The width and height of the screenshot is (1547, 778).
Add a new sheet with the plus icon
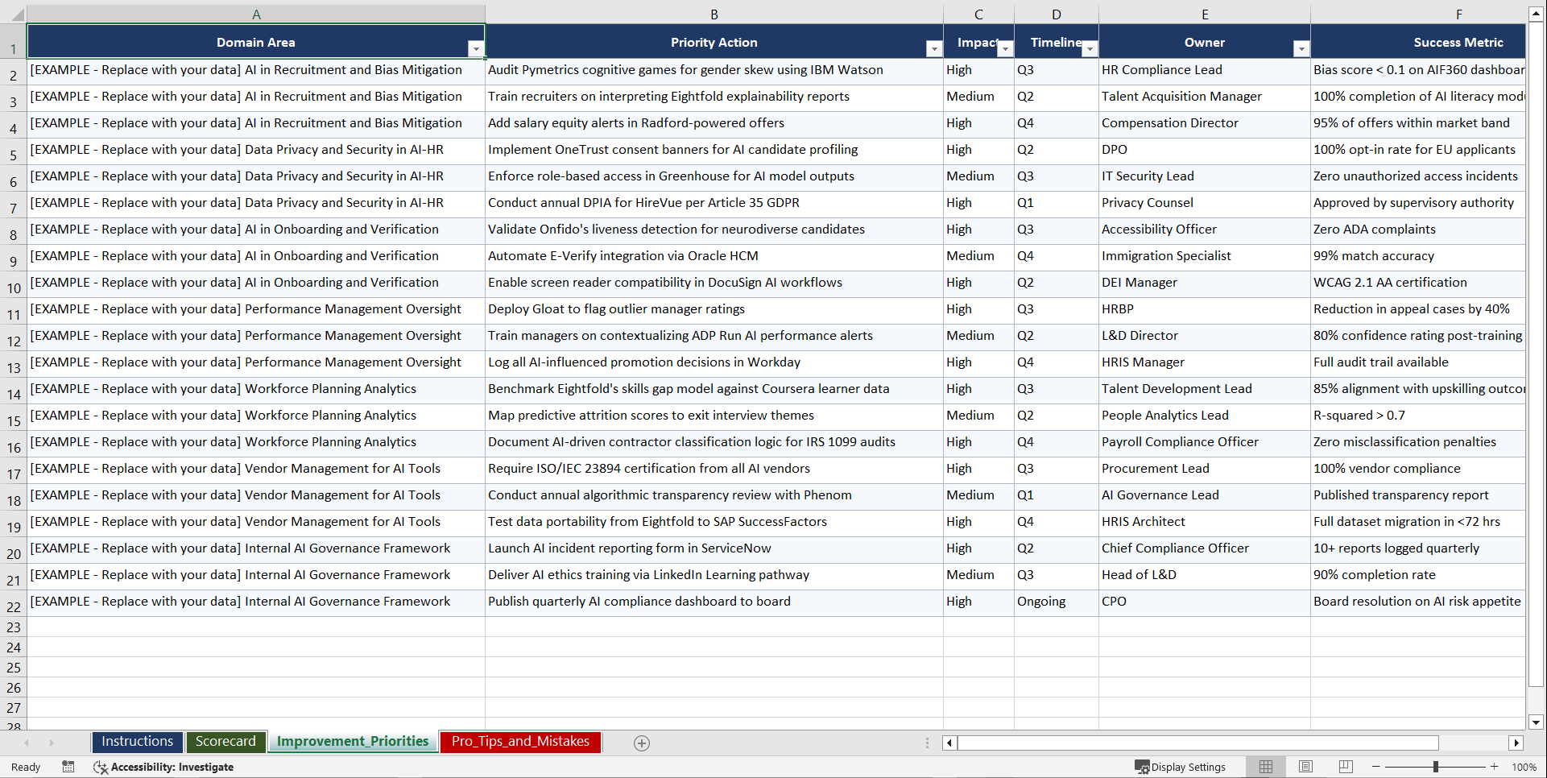point(641,743)
